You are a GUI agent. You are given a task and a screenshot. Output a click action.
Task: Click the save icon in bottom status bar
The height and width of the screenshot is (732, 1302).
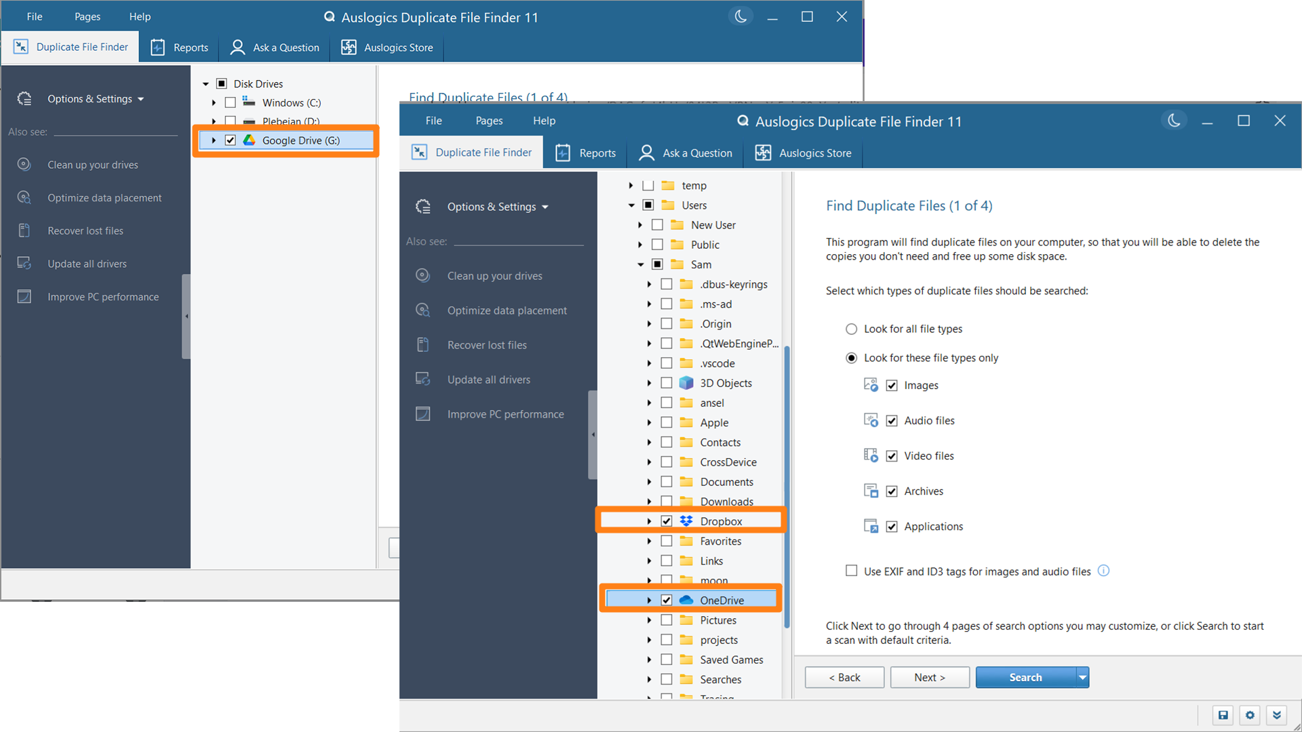pos(1223,715)
